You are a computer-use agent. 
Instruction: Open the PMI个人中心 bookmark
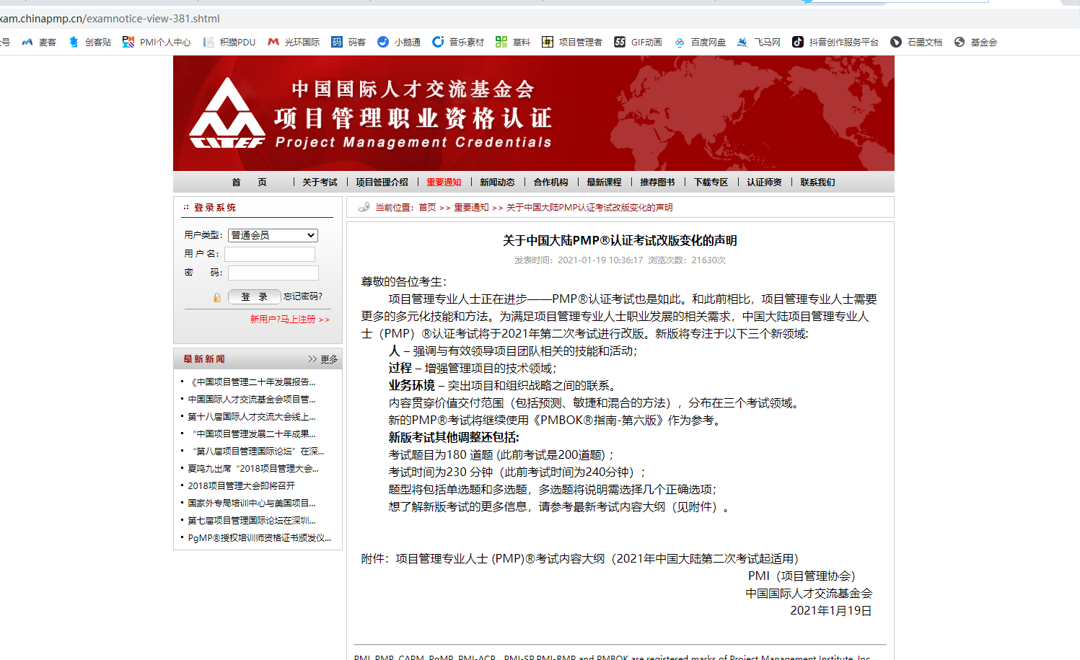click(159, 42)
